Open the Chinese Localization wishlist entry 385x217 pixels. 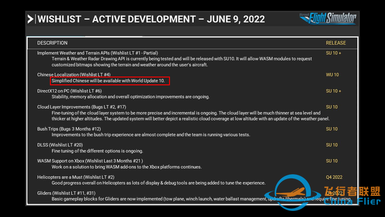73,75
